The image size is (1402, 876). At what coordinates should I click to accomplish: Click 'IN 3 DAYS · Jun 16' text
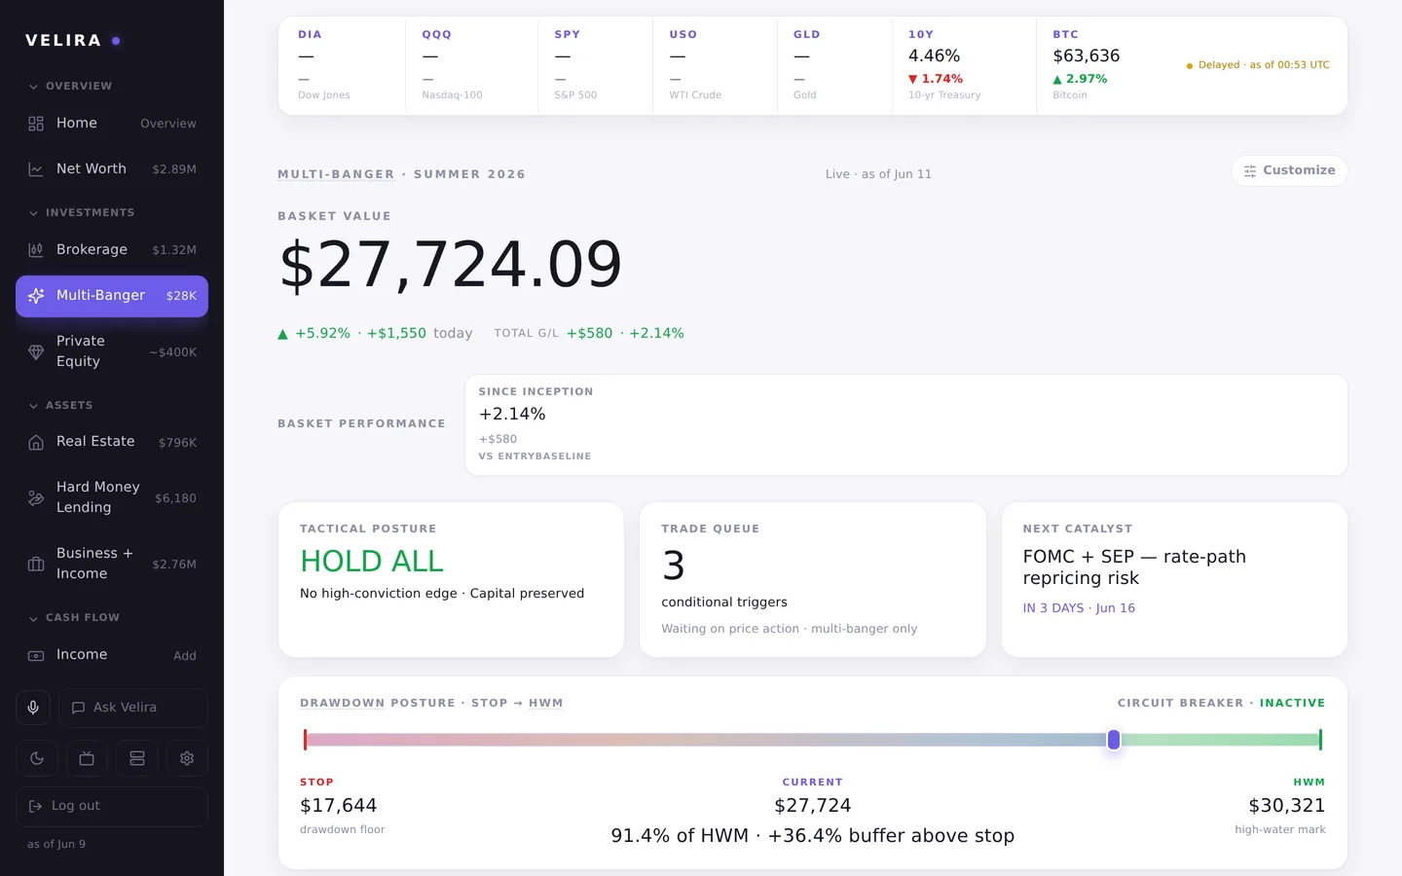1079,608
